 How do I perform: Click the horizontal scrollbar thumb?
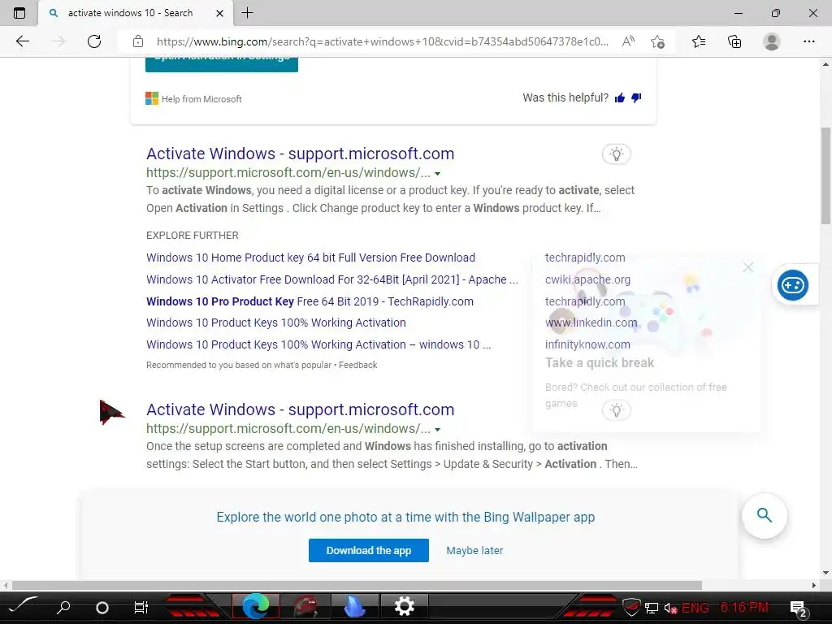coord(357,585)
